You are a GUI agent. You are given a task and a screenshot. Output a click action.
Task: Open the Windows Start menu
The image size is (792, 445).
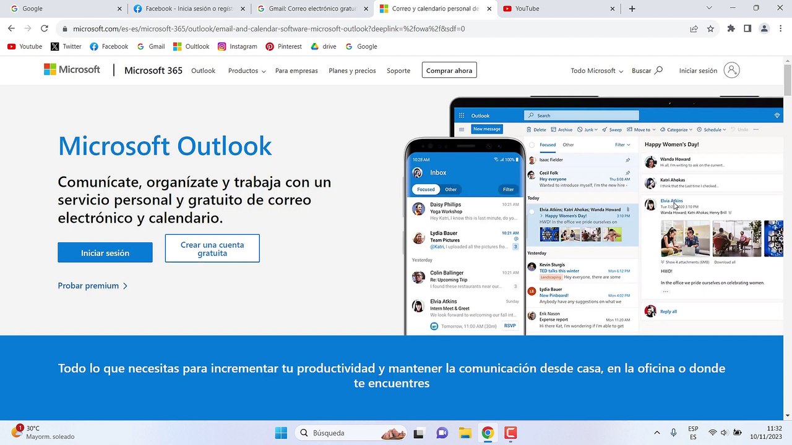281,433
